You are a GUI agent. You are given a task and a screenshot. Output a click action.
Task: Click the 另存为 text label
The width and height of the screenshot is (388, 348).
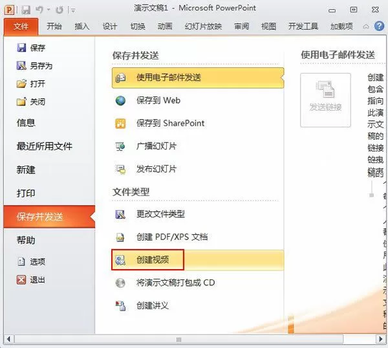[x=41, y=65]
